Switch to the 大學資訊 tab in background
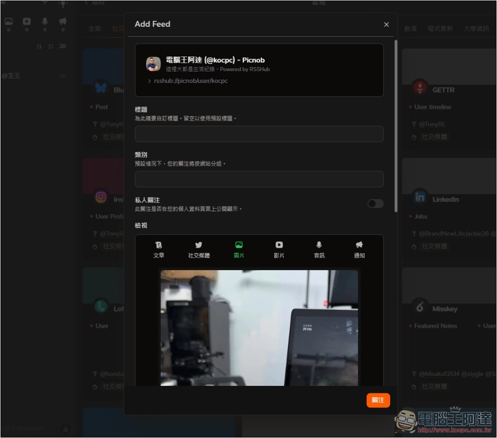The height and width of the screenshot is (438, 497). pyautogui.click(x=476, y=29)
